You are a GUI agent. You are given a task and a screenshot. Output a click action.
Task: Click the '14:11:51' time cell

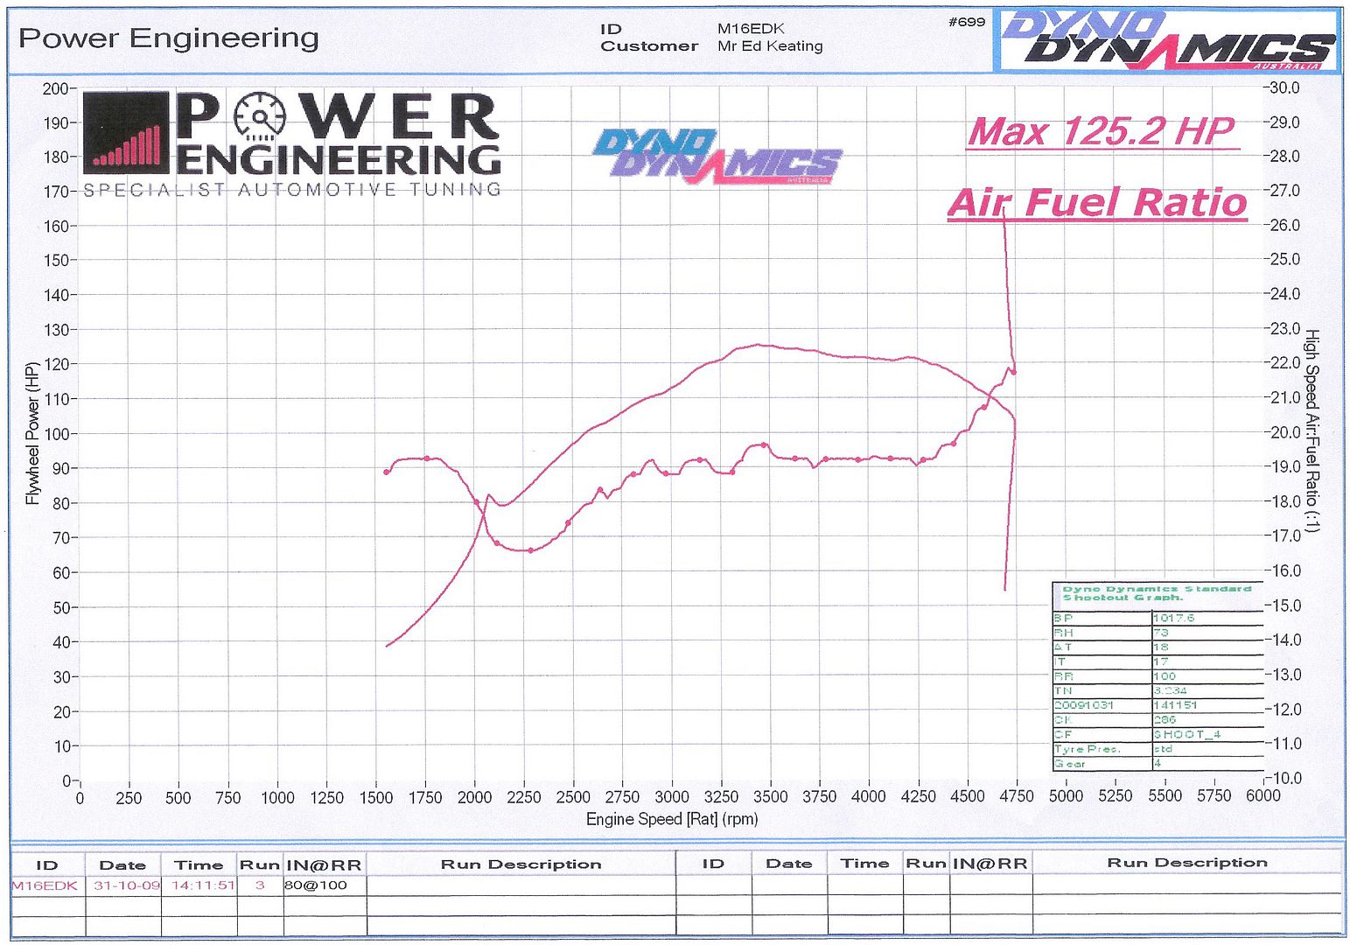tap(203, 885)
